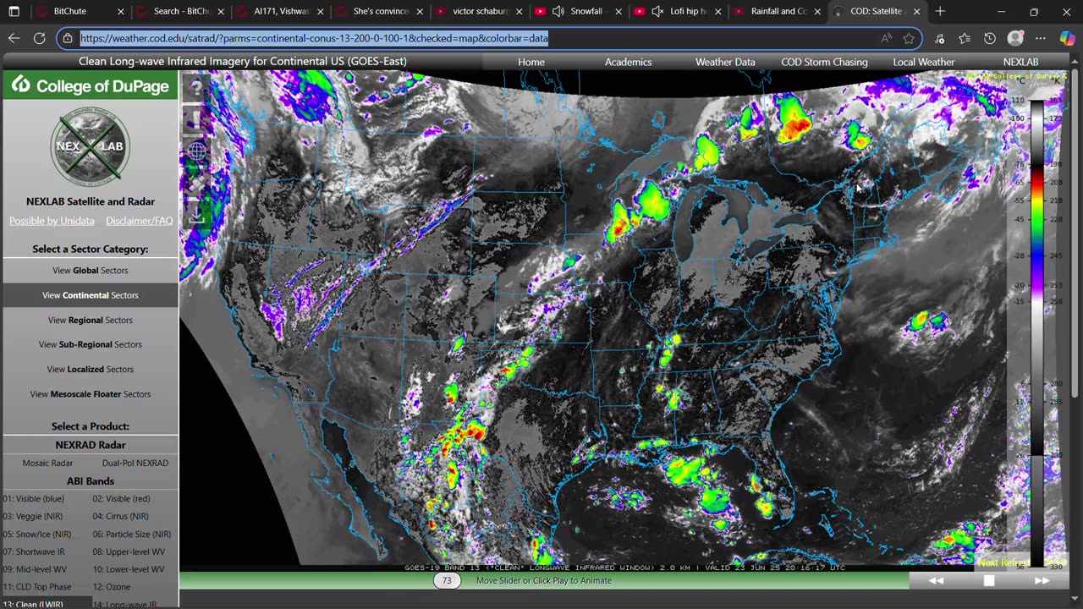The width and height of the screenshot is (1083, 609).
Task: Switch to the Rainfall and Co tab
Action: pyautogui.click(x=778, y=12)
